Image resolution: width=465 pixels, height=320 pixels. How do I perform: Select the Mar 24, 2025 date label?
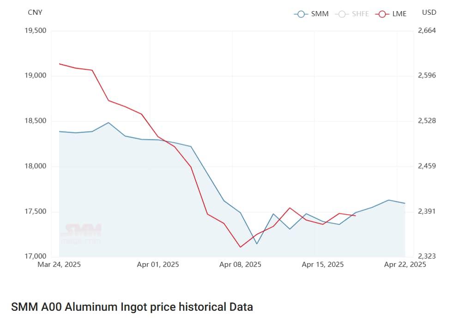(59, 265)
